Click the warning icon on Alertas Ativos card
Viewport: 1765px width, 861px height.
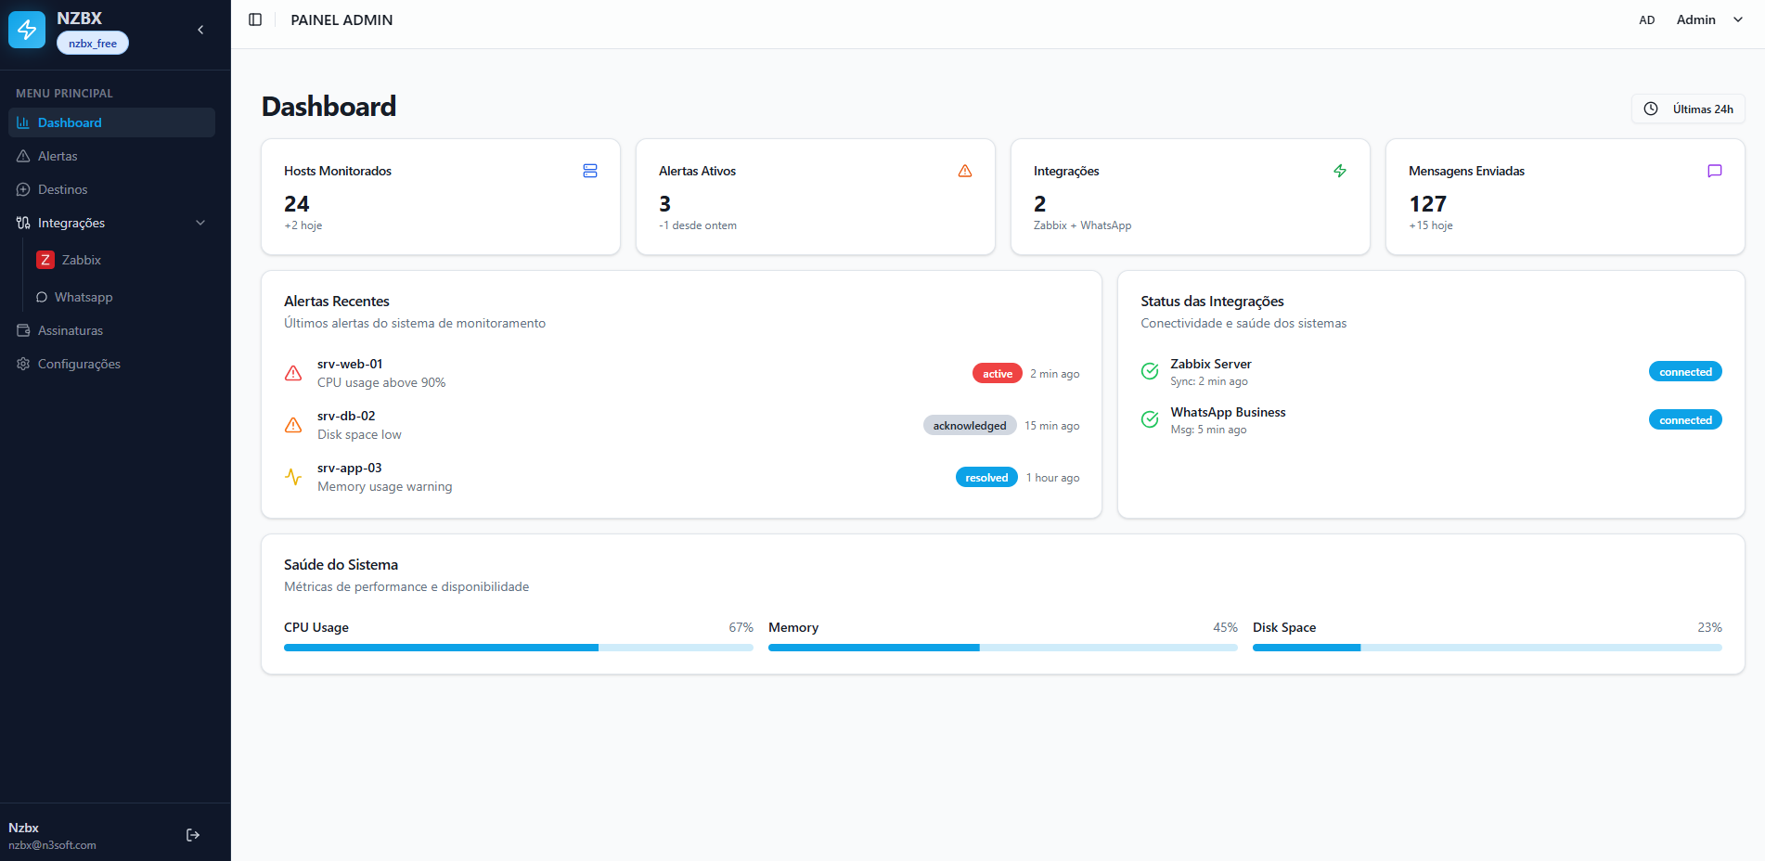[x=965, y=171]
